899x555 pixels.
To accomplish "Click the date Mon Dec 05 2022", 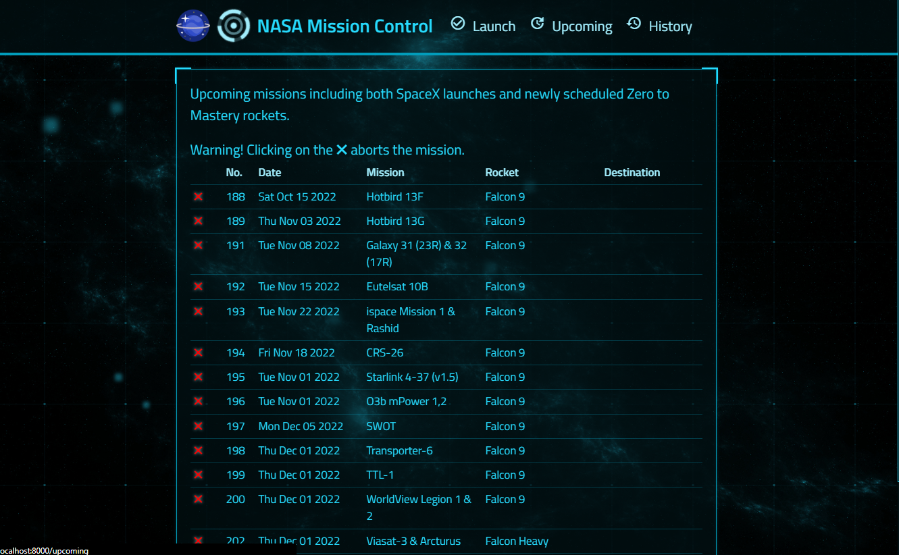I will 301,426.
